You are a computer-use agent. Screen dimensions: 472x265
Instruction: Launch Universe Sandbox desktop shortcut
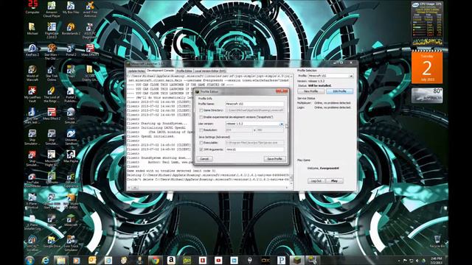click(71, 137)
